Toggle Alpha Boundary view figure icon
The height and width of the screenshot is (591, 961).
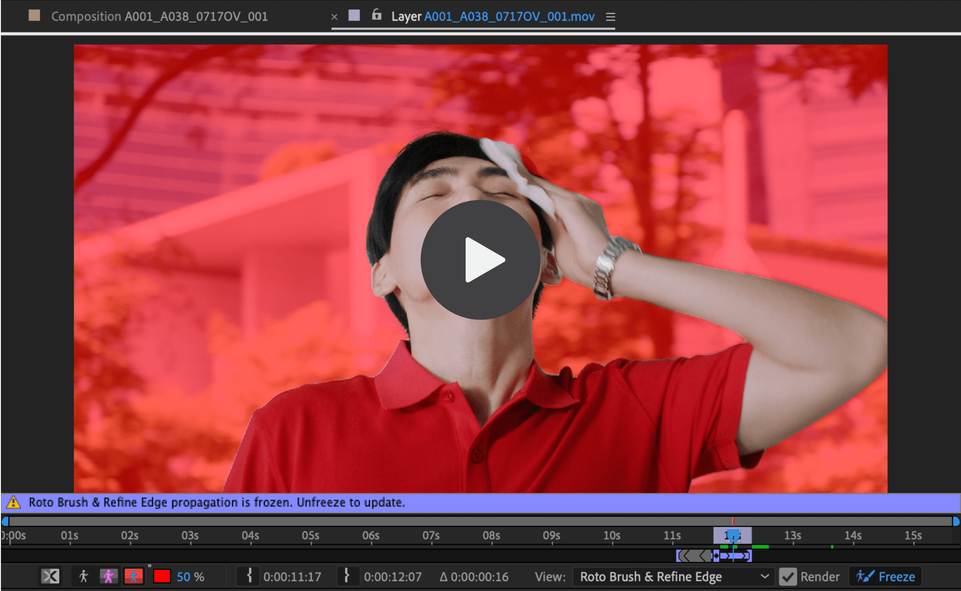[108, 576]
